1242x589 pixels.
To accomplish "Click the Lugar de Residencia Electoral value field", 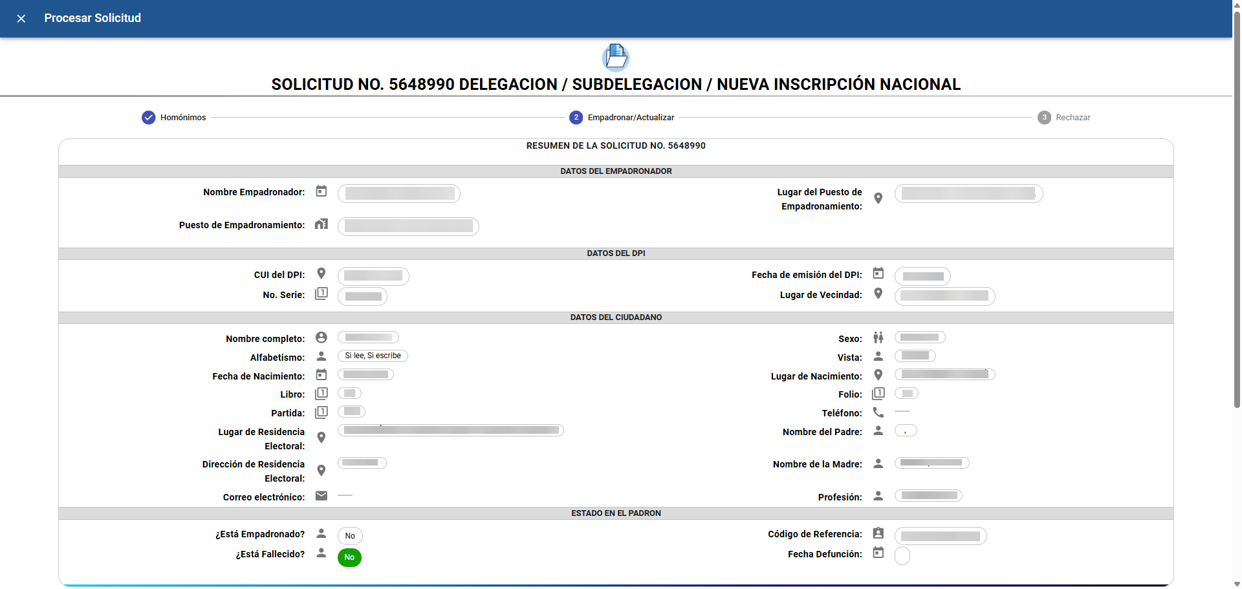I will [x=451, y=431].
